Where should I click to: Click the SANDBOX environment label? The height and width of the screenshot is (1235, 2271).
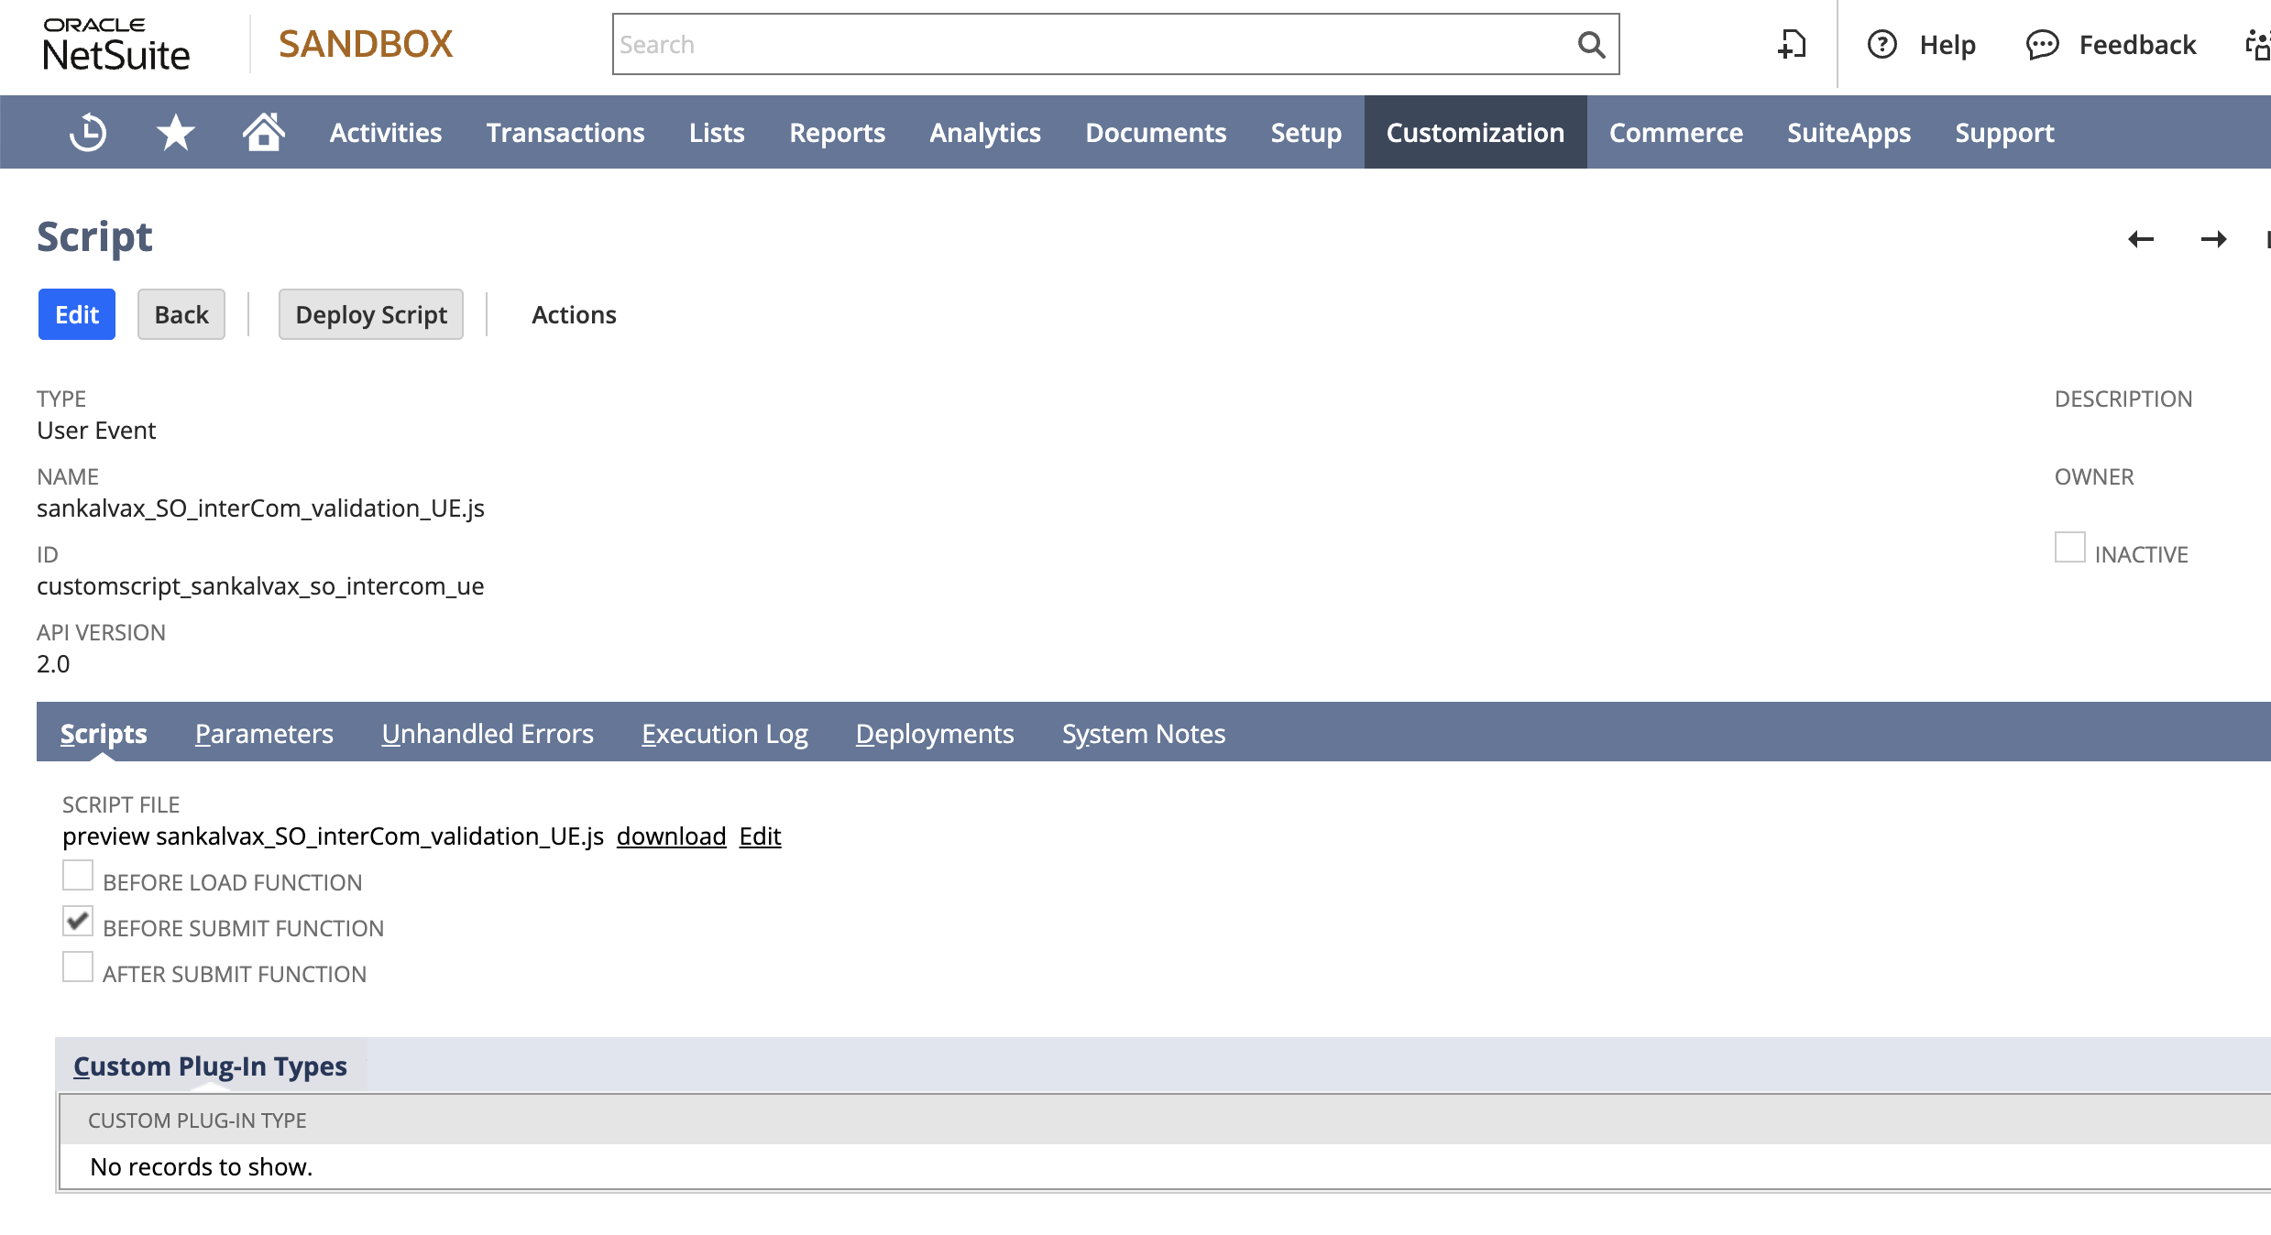(x=366, y=44)
